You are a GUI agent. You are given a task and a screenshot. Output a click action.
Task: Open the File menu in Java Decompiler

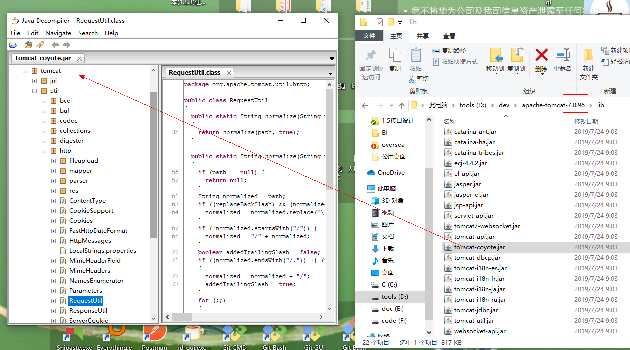pyautogui.click(x=15, y=33)
